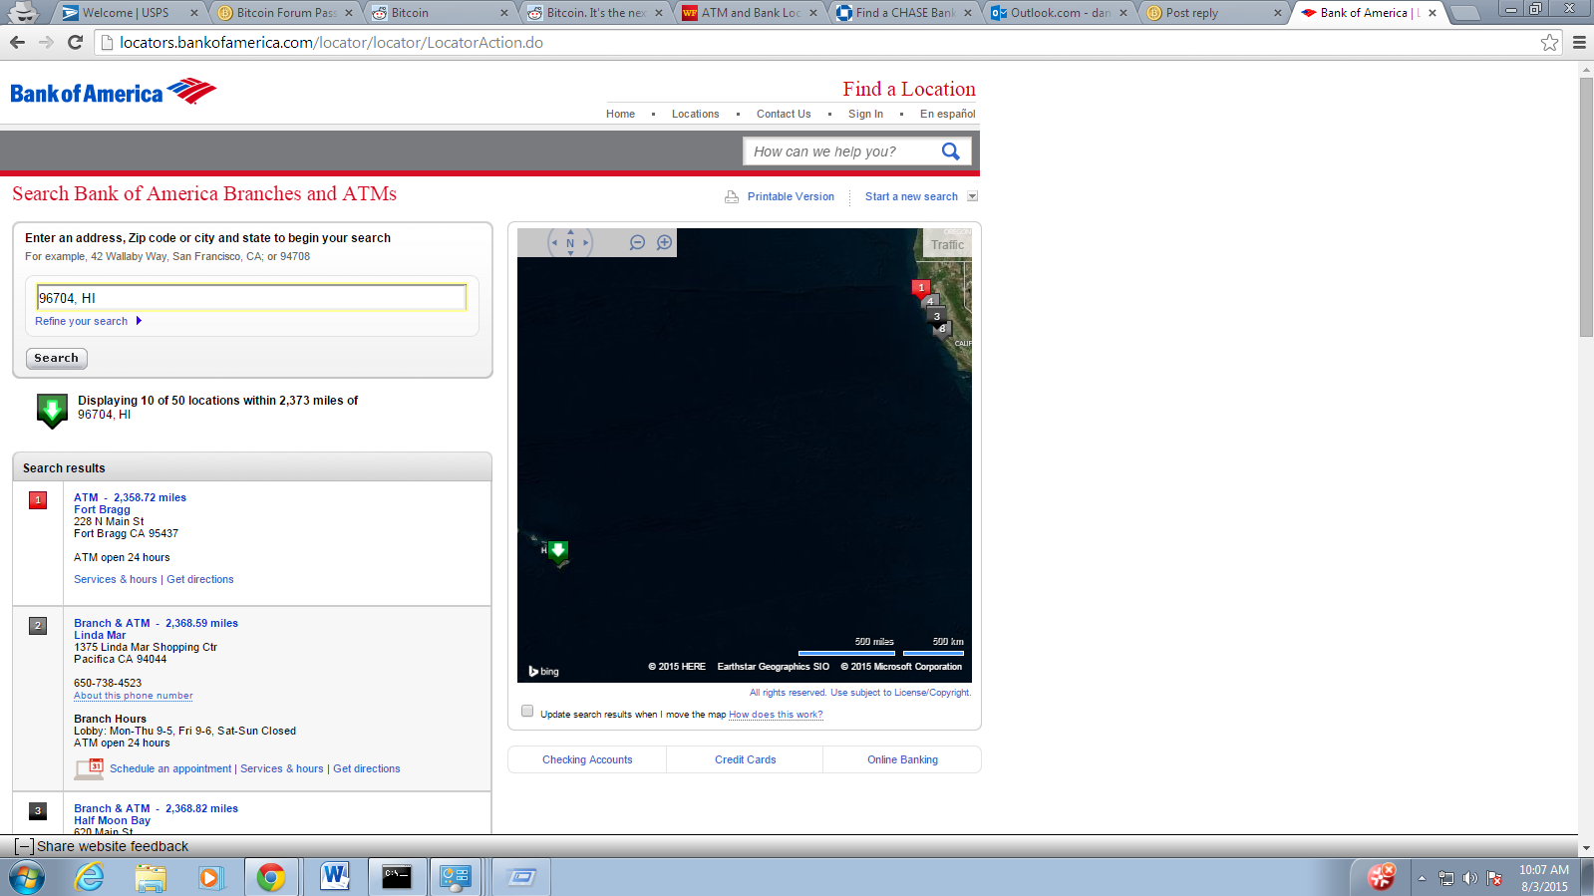
Task: Open Chrome from the taskbar
Action: 270,877
